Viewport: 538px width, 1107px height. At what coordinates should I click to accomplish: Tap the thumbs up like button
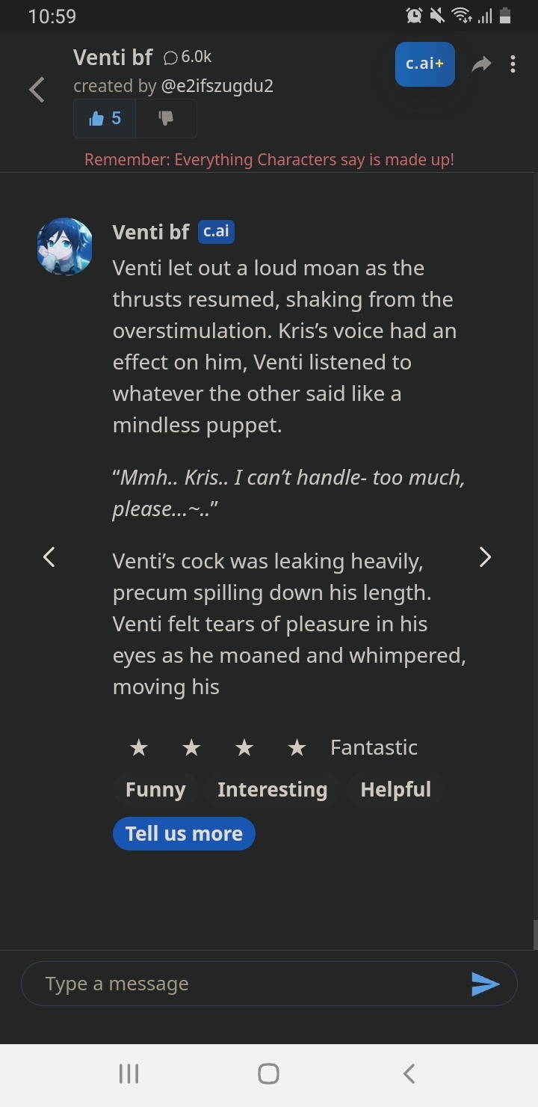click(105, 119)
